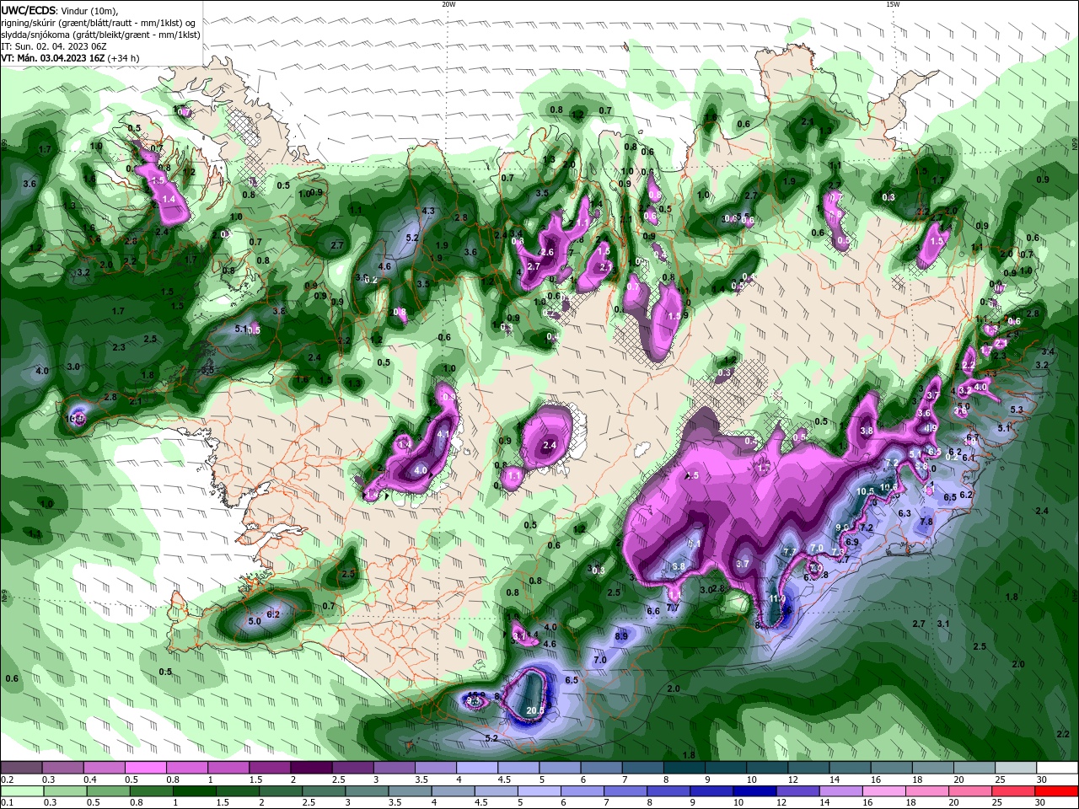Click the deep blue 10 rain legend swatch

pyautogui.click(x=754, y=791)
